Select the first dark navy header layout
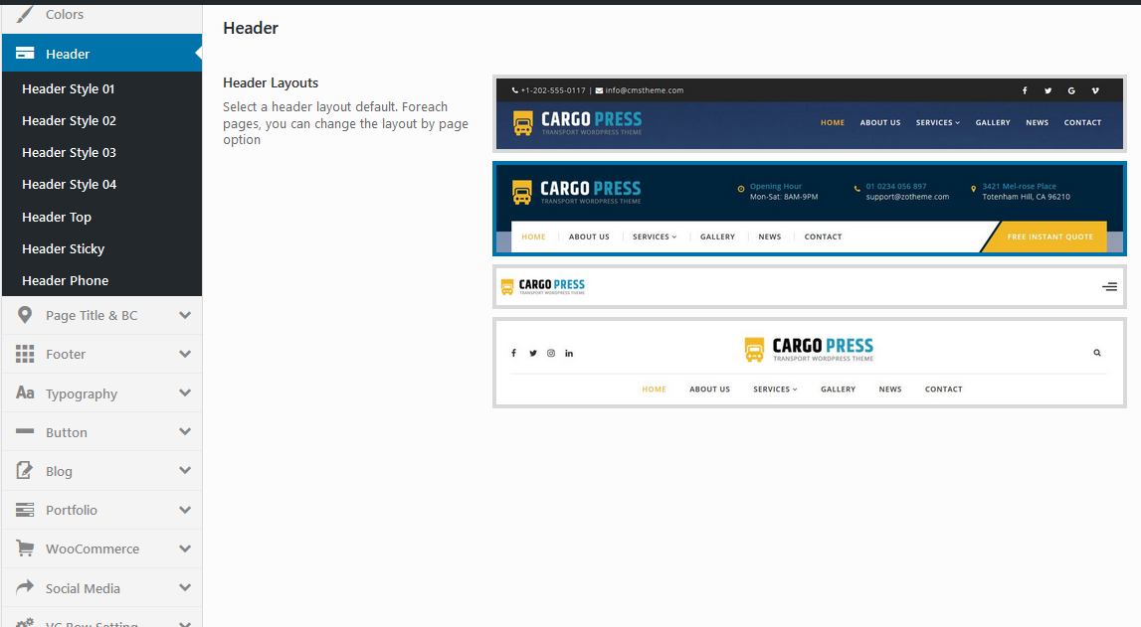 point(809,113)
